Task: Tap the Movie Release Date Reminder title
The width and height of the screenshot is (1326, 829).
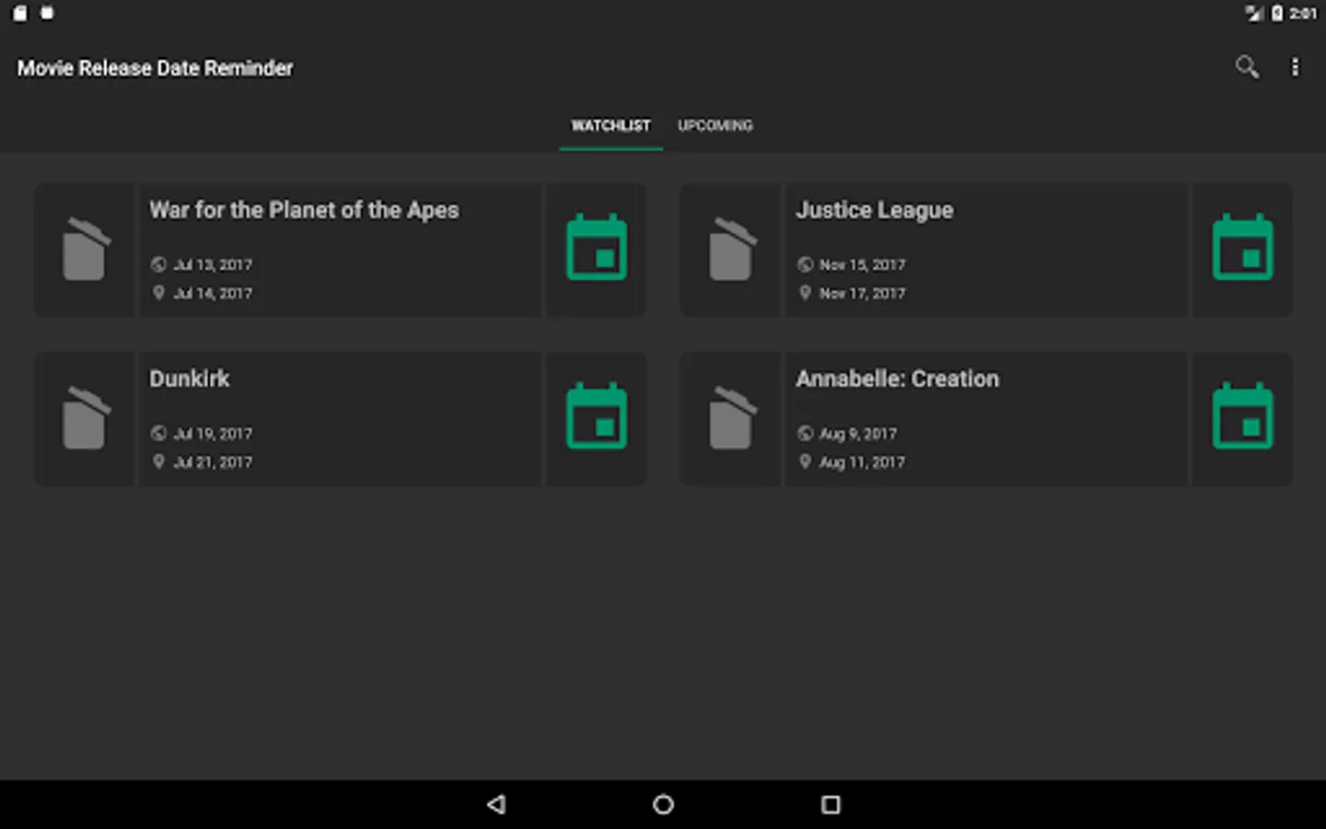Action: [155, 68]
